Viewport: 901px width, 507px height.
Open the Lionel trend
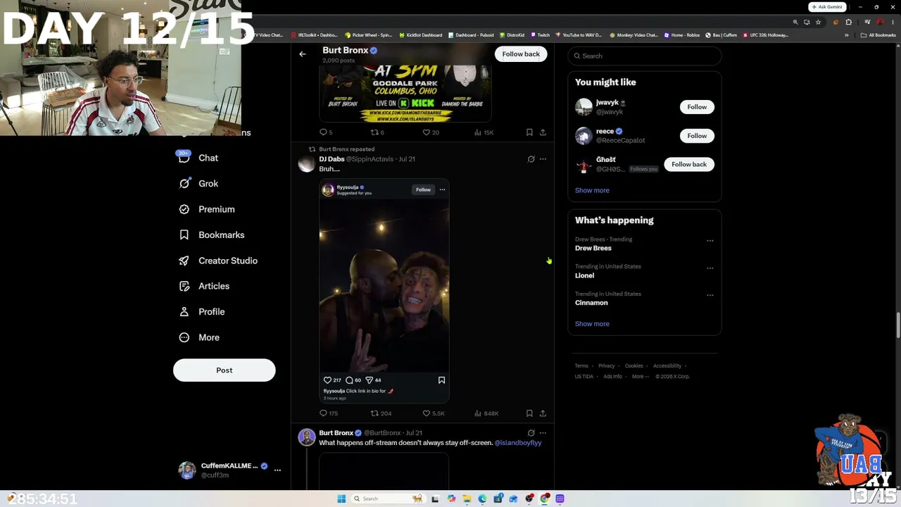[584, 276]
